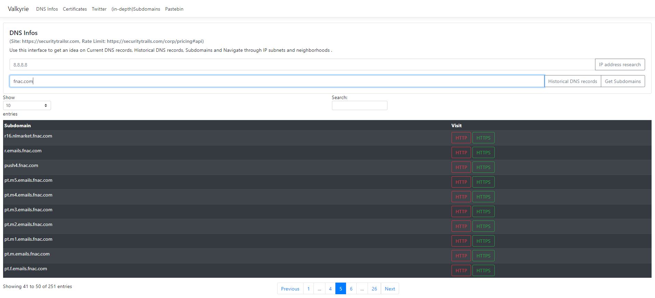Select r.emails.fnac.com subdomain text

(x=23, y=151)
